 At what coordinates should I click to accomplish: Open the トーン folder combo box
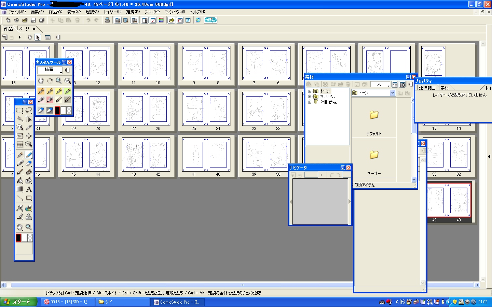373,93
